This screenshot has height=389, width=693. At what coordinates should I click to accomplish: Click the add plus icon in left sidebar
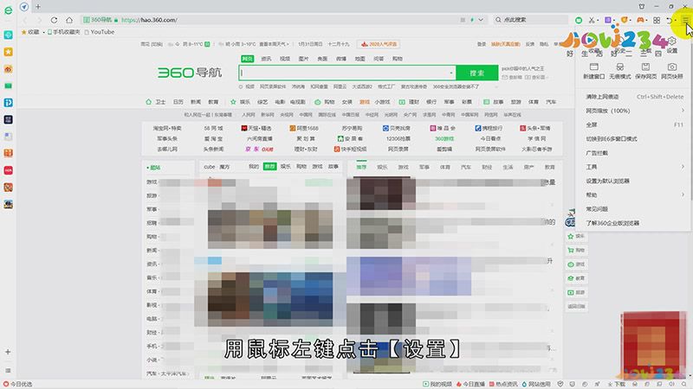(8, 352)
